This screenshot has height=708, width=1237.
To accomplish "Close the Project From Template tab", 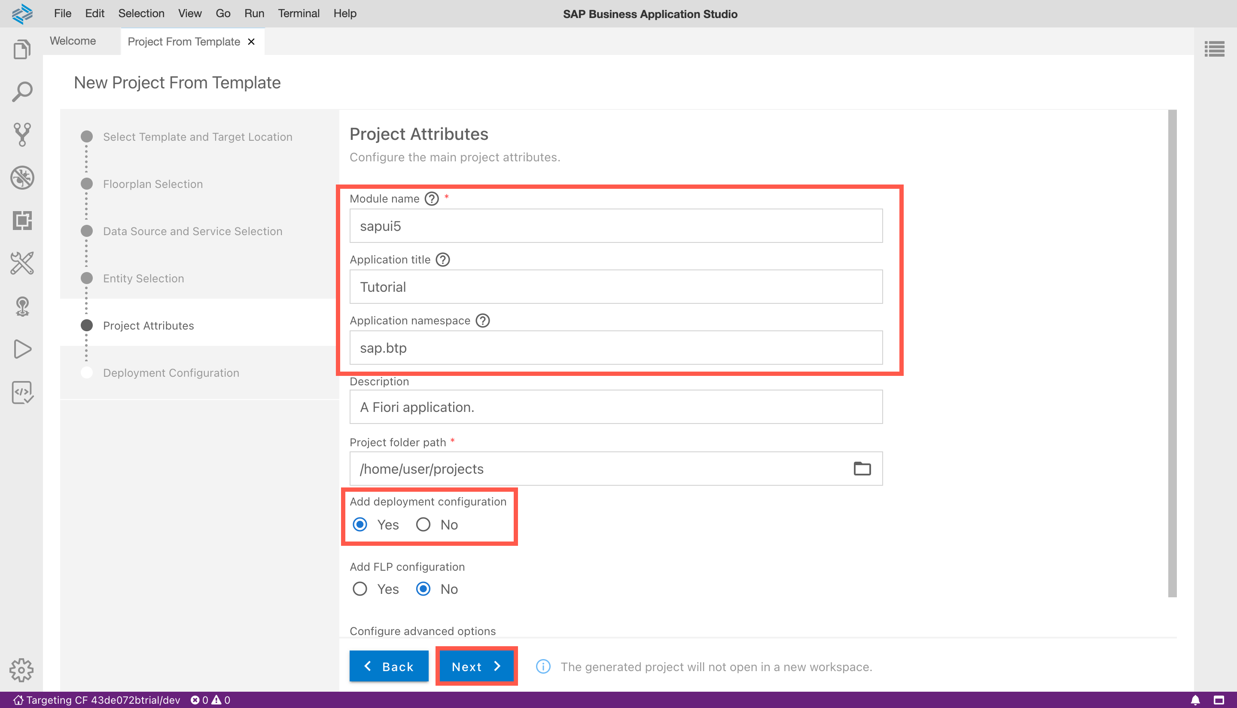I will tap(251, 42).
